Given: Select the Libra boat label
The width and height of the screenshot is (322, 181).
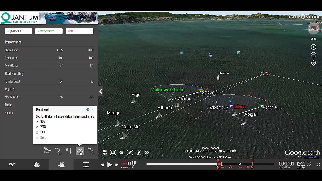Looking at the screenshot, I should coord(240,107).
